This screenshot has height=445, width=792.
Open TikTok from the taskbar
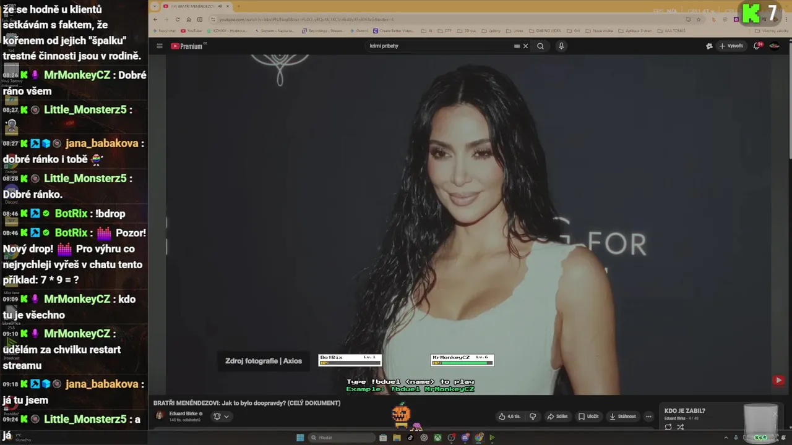click(410, 438)
